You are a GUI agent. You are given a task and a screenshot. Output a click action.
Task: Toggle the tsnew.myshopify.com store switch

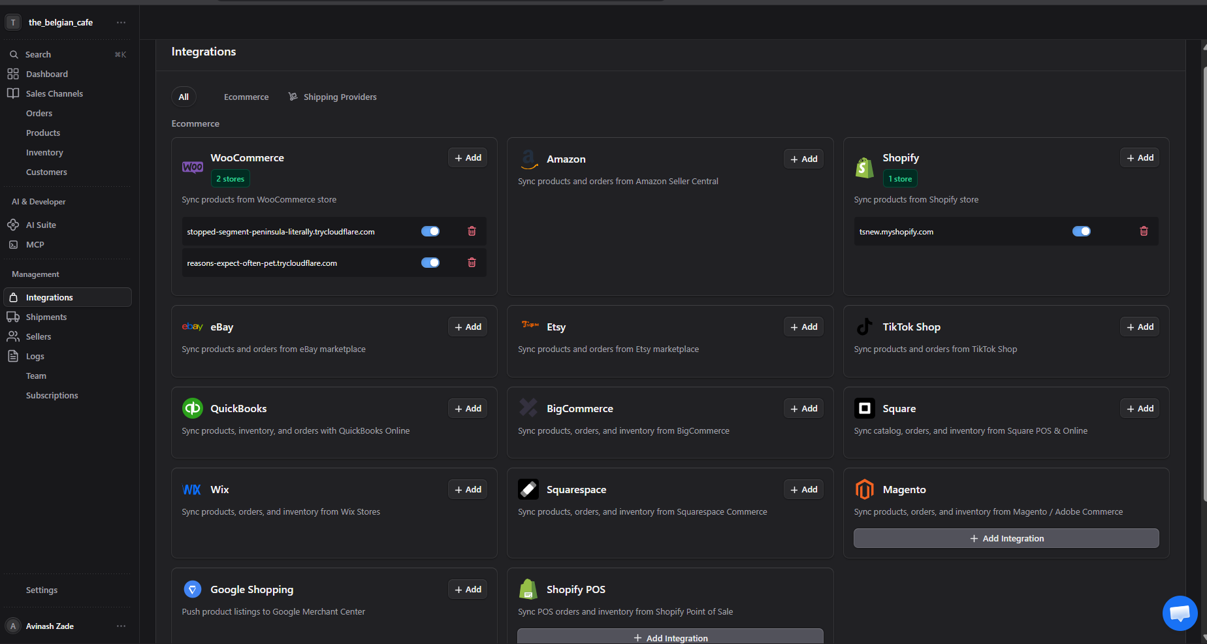(1081, 231)
